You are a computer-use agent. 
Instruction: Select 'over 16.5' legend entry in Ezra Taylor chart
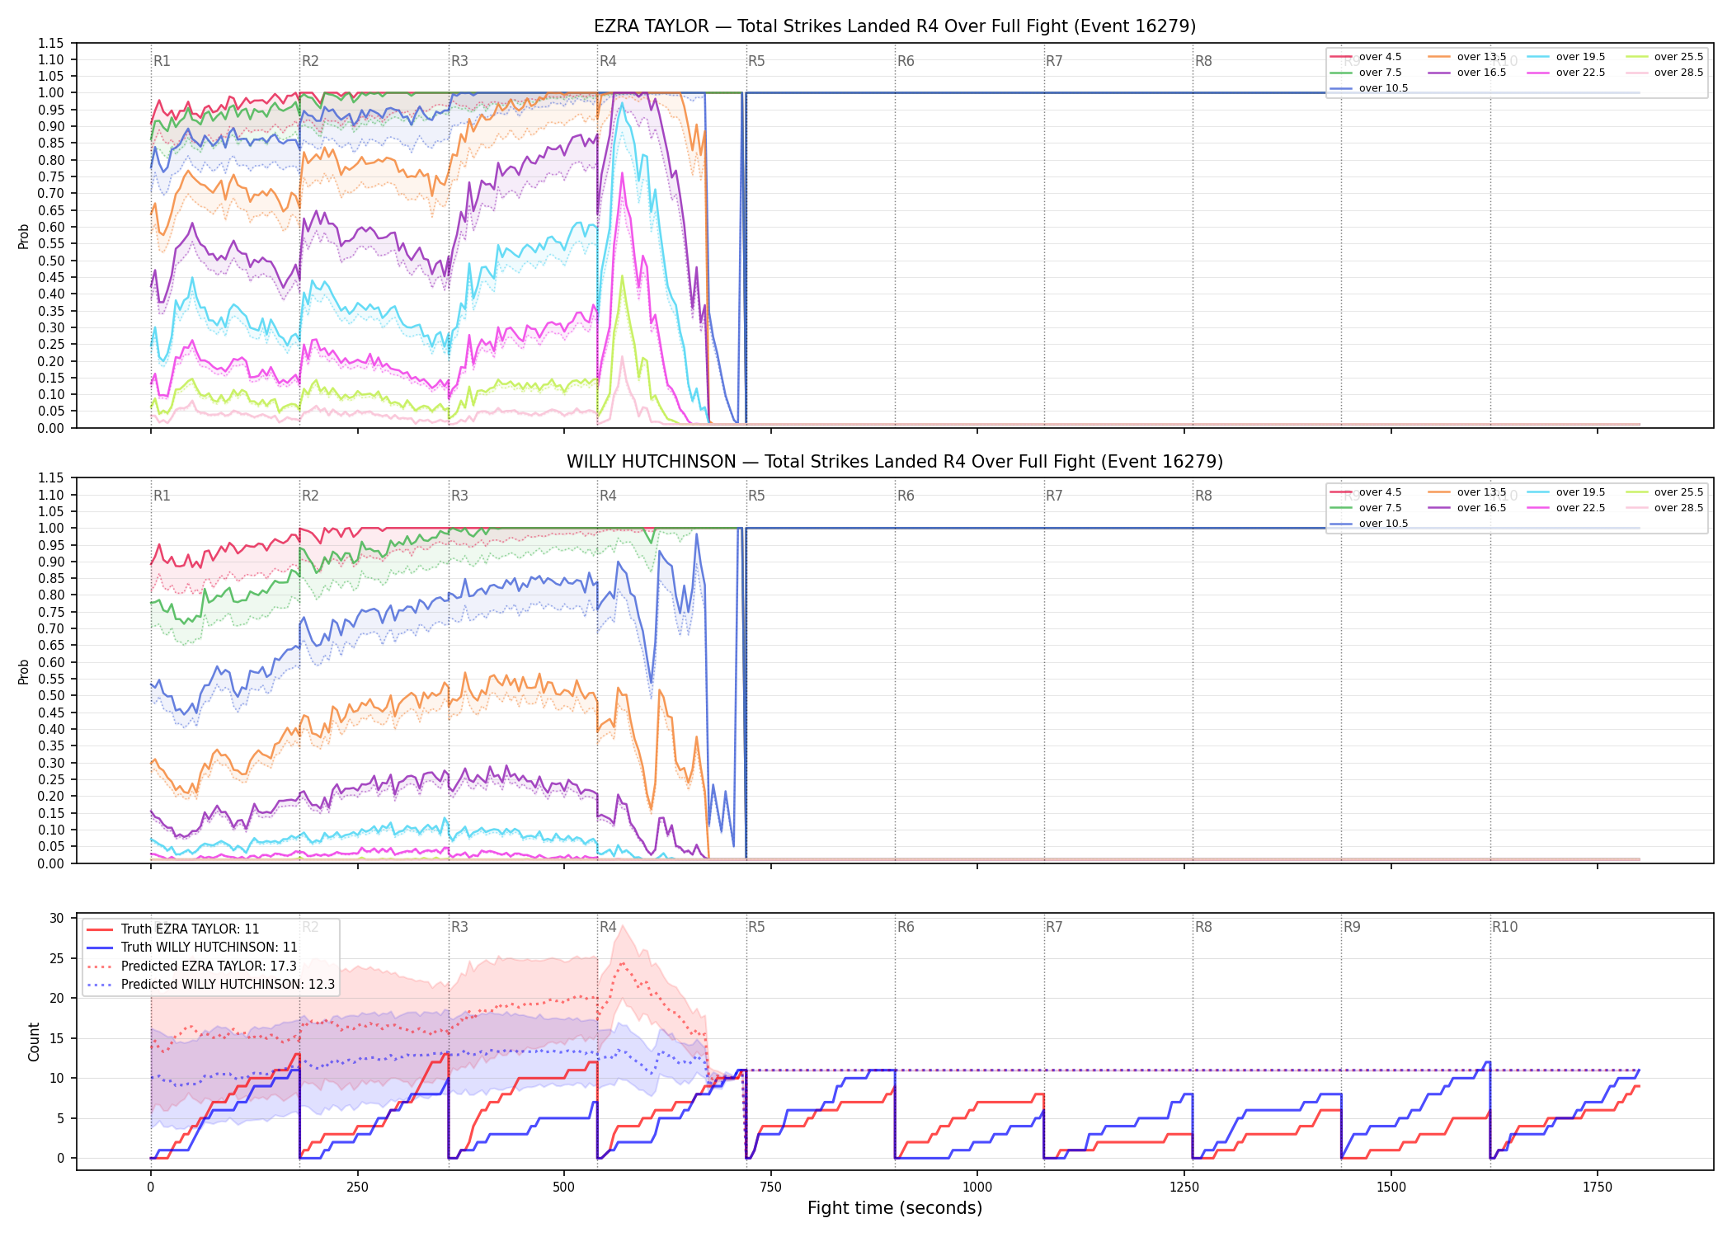[x=1467, y=73]
